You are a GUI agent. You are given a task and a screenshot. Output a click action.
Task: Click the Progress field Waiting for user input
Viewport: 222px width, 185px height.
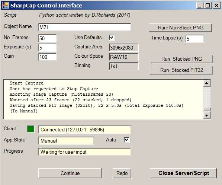tap(85, 152)
